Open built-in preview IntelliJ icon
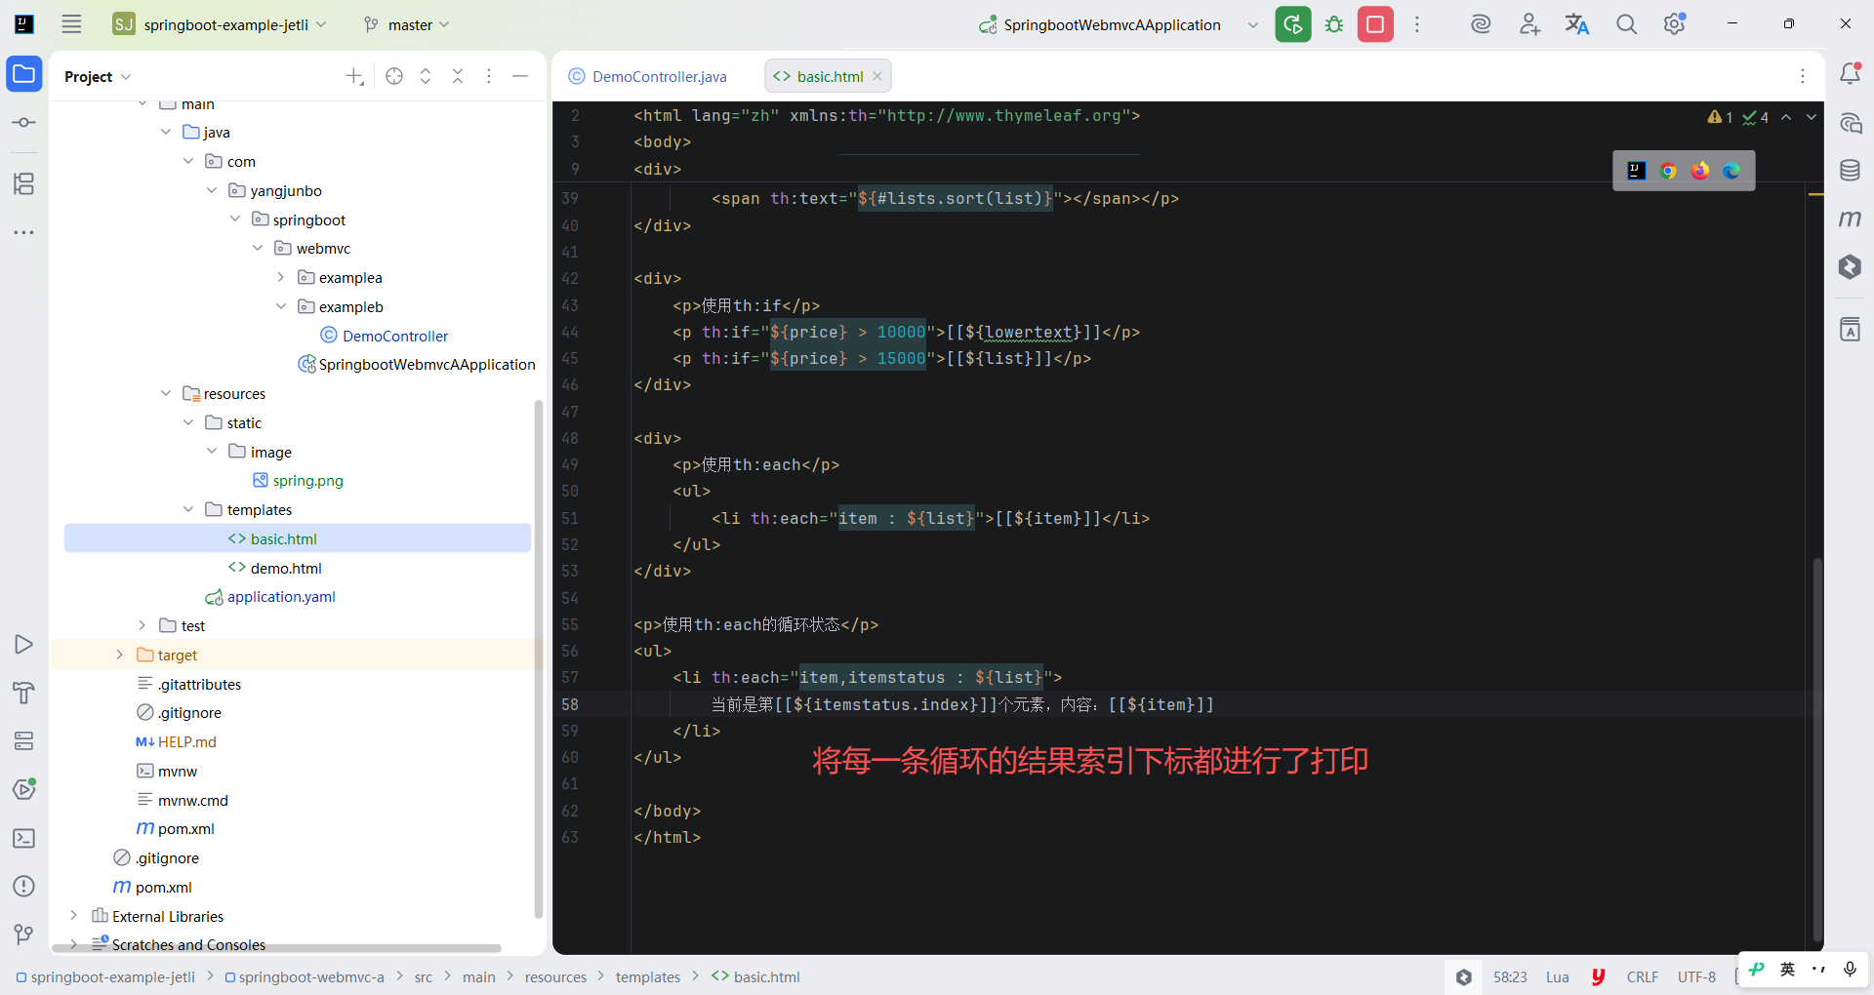1874x995 pixels. click(1637, 171)
